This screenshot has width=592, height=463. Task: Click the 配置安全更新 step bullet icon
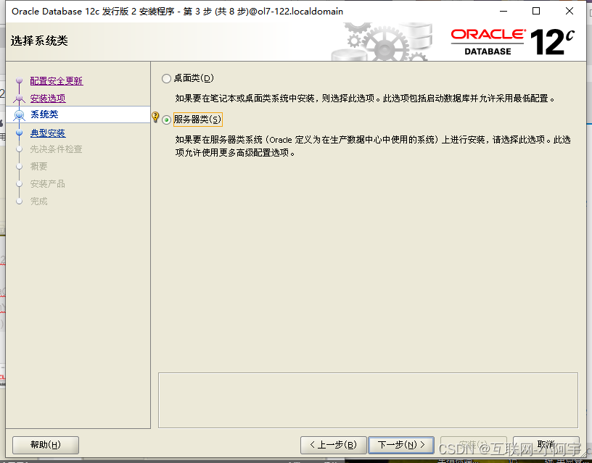tap(20, 80)
